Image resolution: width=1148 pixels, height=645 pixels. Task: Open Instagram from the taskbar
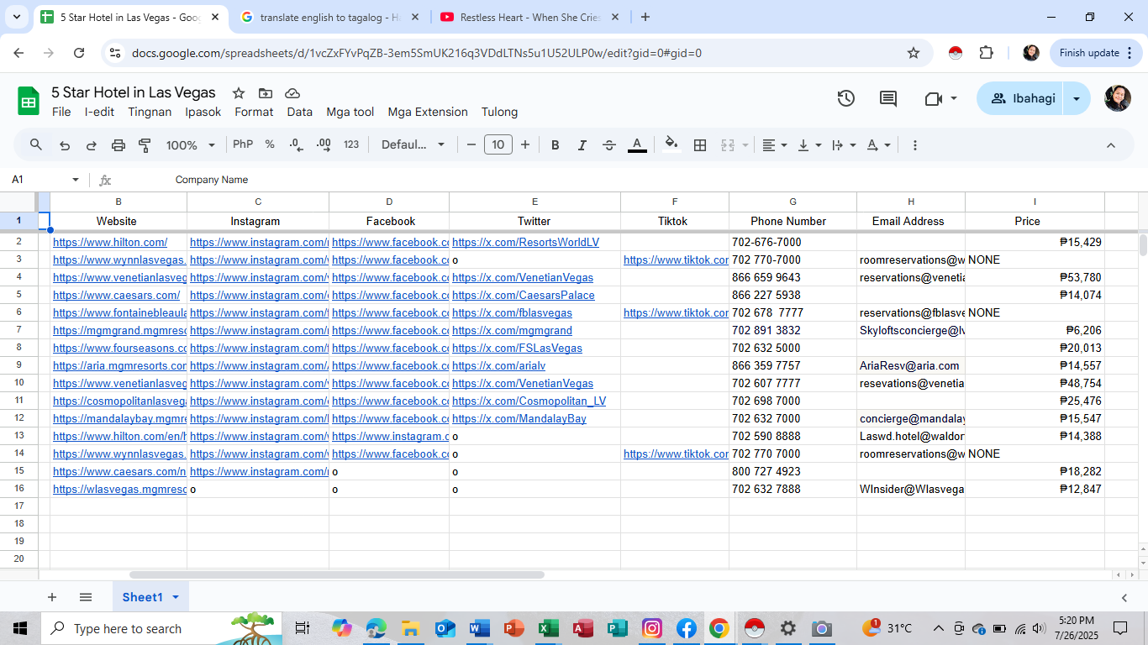[652, 628]
